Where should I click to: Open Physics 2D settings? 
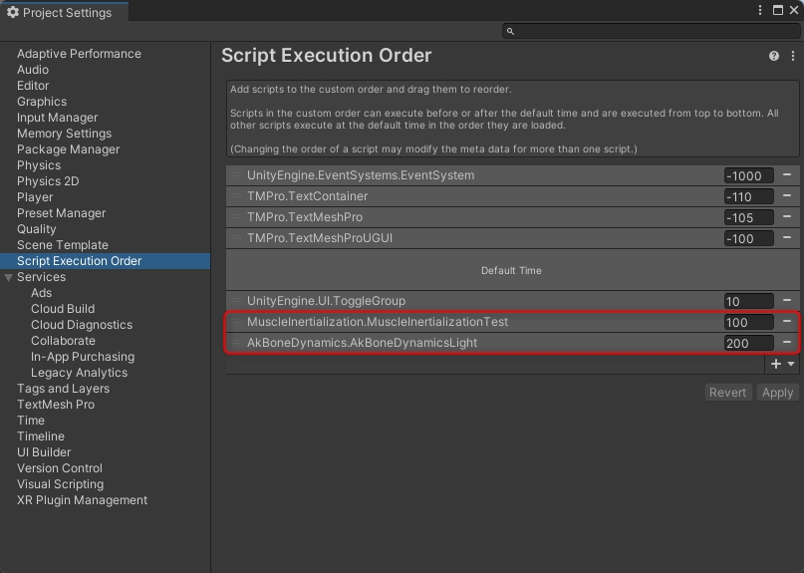coord(48,181)
